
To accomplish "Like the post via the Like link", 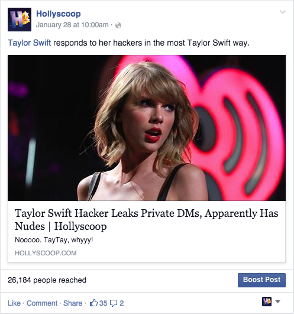I will (x=14, y=303).
